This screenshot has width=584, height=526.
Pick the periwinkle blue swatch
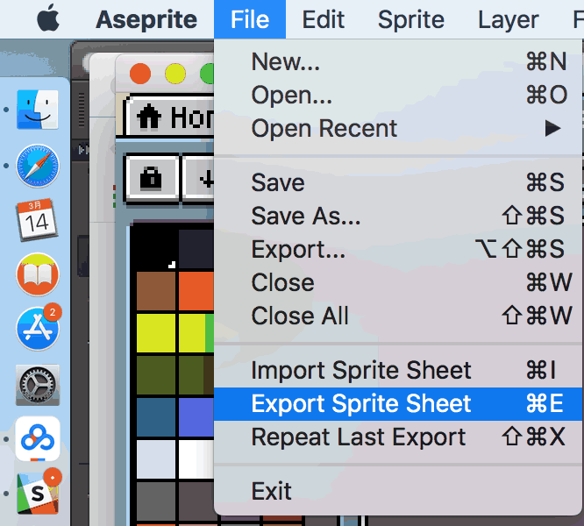pos(196,417)
